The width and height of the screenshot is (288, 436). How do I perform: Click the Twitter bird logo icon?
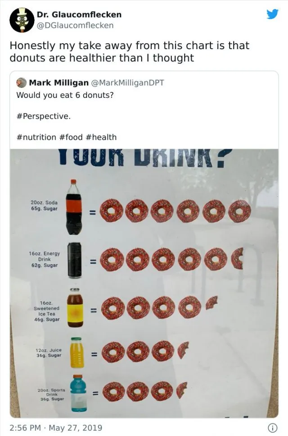coord(272,14)
